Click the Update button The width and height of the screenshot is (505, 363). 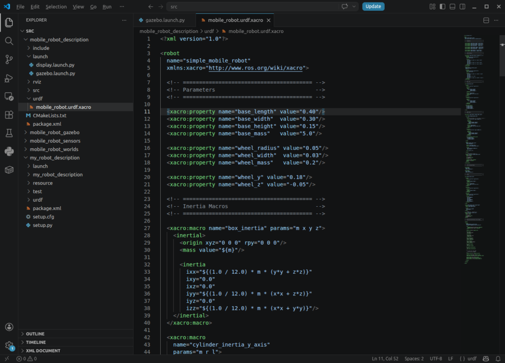point(373,6)
